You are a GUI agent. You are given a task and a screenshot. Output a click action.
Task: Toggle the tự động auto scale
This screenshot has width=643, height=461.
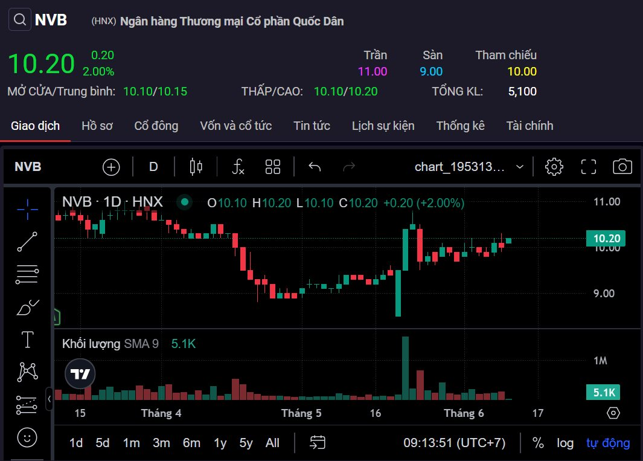click(608, 443)
